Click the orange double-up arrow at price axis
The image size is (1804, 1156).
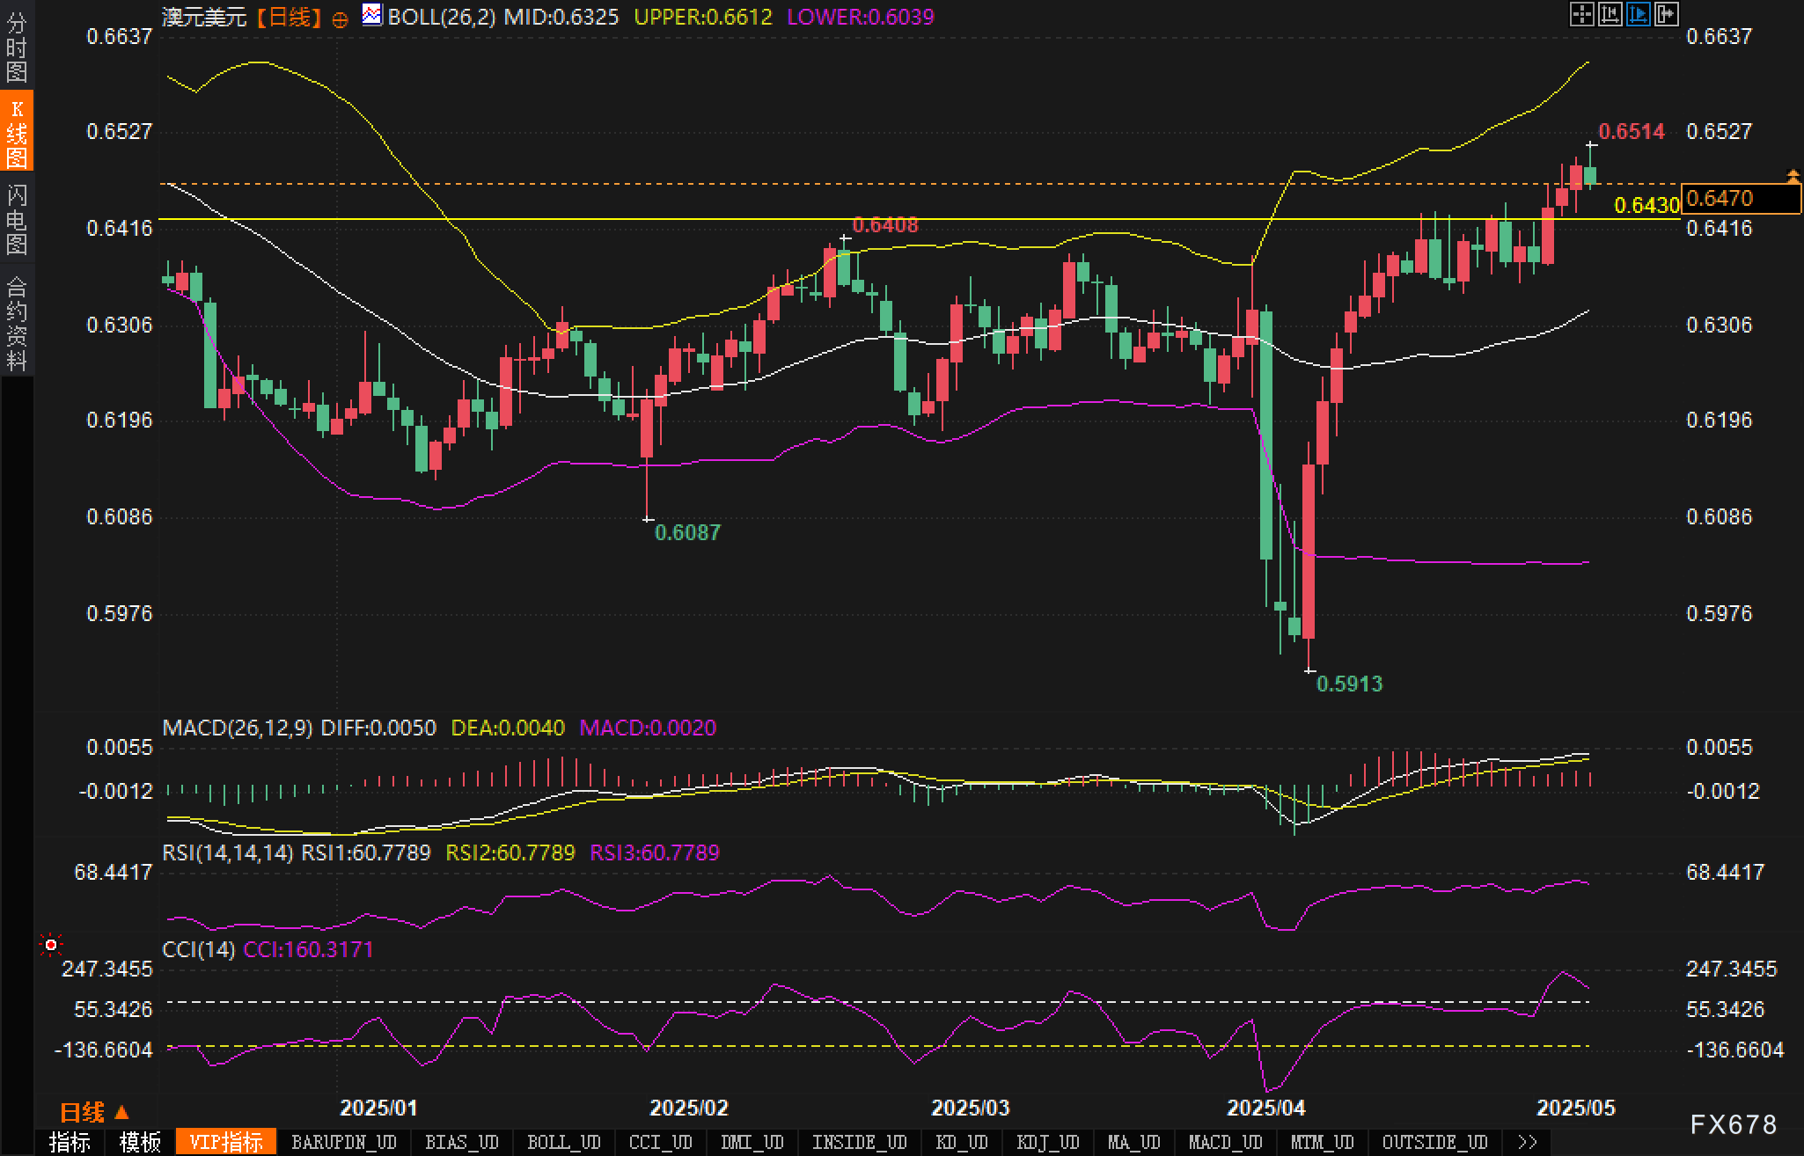pos(1793,177)
